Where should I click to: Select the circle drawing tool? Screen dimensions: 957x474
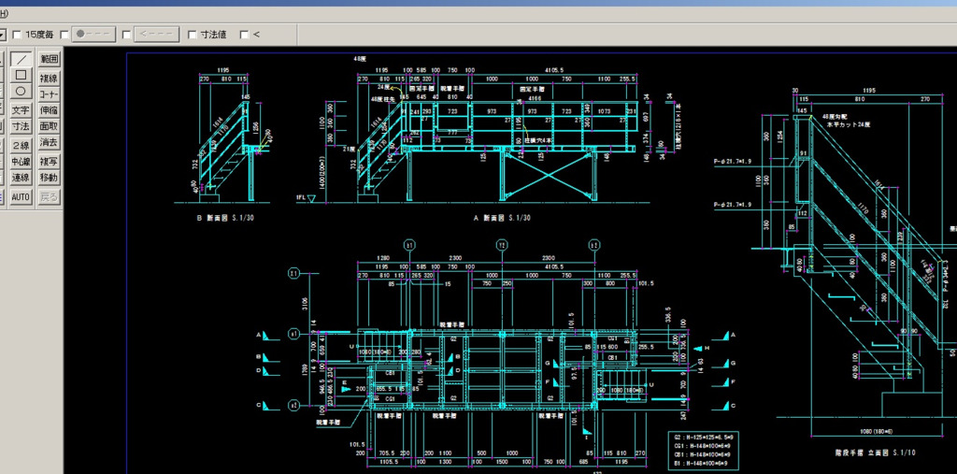click(x=21, y=92)
